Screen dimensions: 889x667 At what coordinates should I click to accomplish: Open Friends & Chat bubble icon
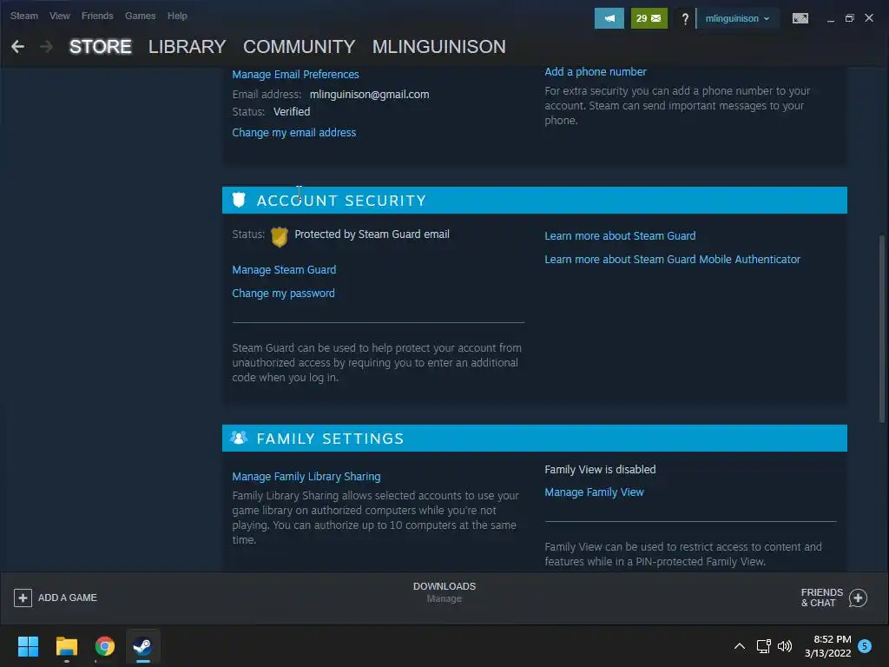(858, 598)
